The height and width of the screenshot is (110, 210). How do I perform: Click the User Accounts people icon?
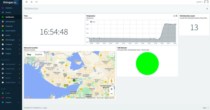point(3,64)
